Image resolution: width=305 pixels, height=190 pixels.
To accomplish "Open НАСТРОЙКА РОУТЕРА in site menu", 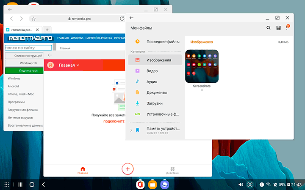I will coord(99,38).
